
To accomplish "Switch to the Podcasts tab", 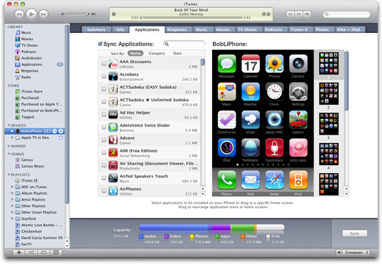I will pos(273,29).
